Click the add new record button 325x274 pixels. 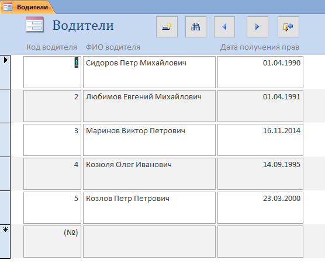click(167, 27)
